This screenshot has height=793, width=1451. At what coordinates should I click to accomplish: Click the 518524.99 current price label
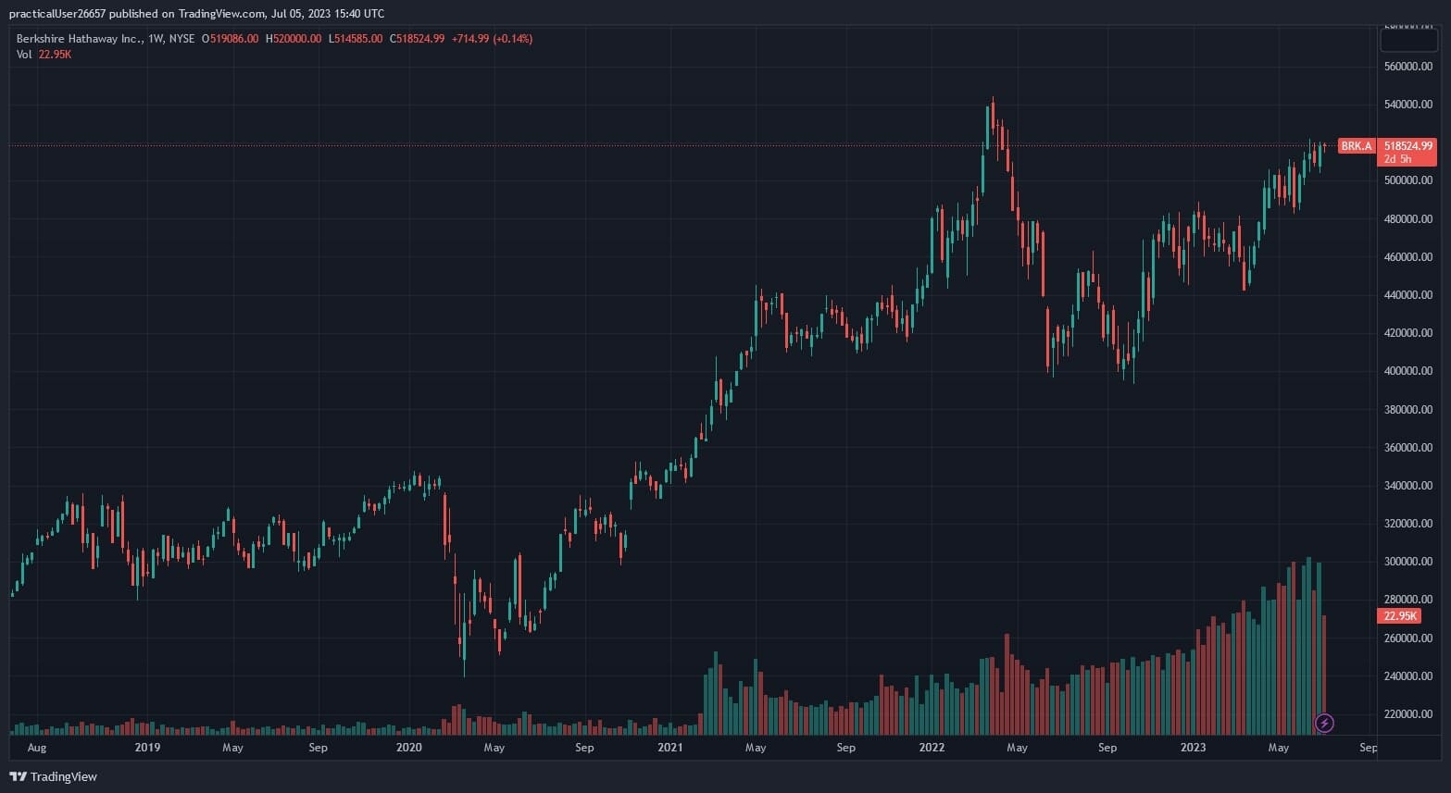1407,146
